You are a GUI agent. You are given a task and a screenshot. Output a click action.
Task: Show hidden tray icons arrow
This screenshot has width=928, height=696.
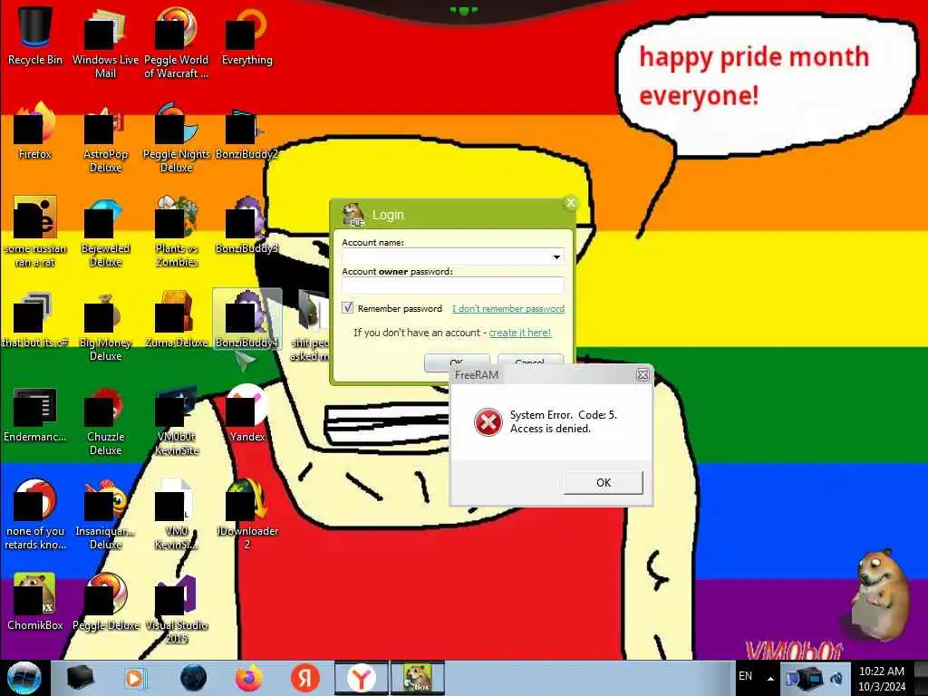click(x=770, y=678)
